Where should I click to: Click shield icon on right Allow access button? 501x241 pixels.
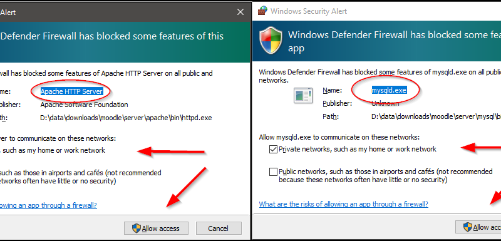pyautogui.click(x=468, y=227)
